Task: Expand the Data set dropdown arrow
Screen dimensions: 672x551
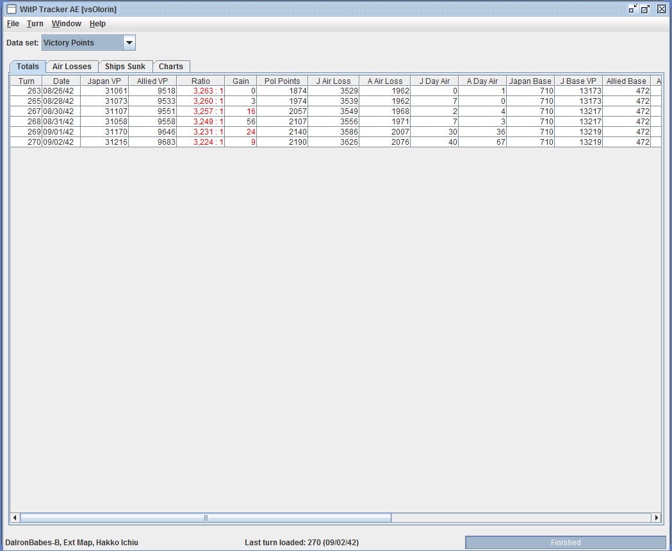Action: click(129, 43)
